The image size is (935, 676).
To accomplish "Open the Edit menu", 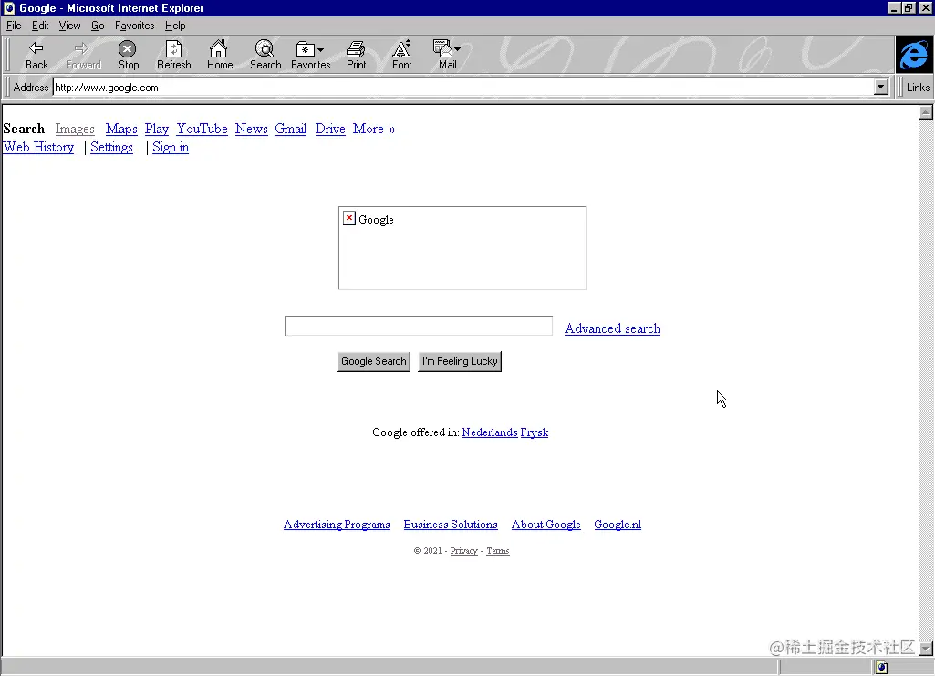I will (x=40, y=26).
